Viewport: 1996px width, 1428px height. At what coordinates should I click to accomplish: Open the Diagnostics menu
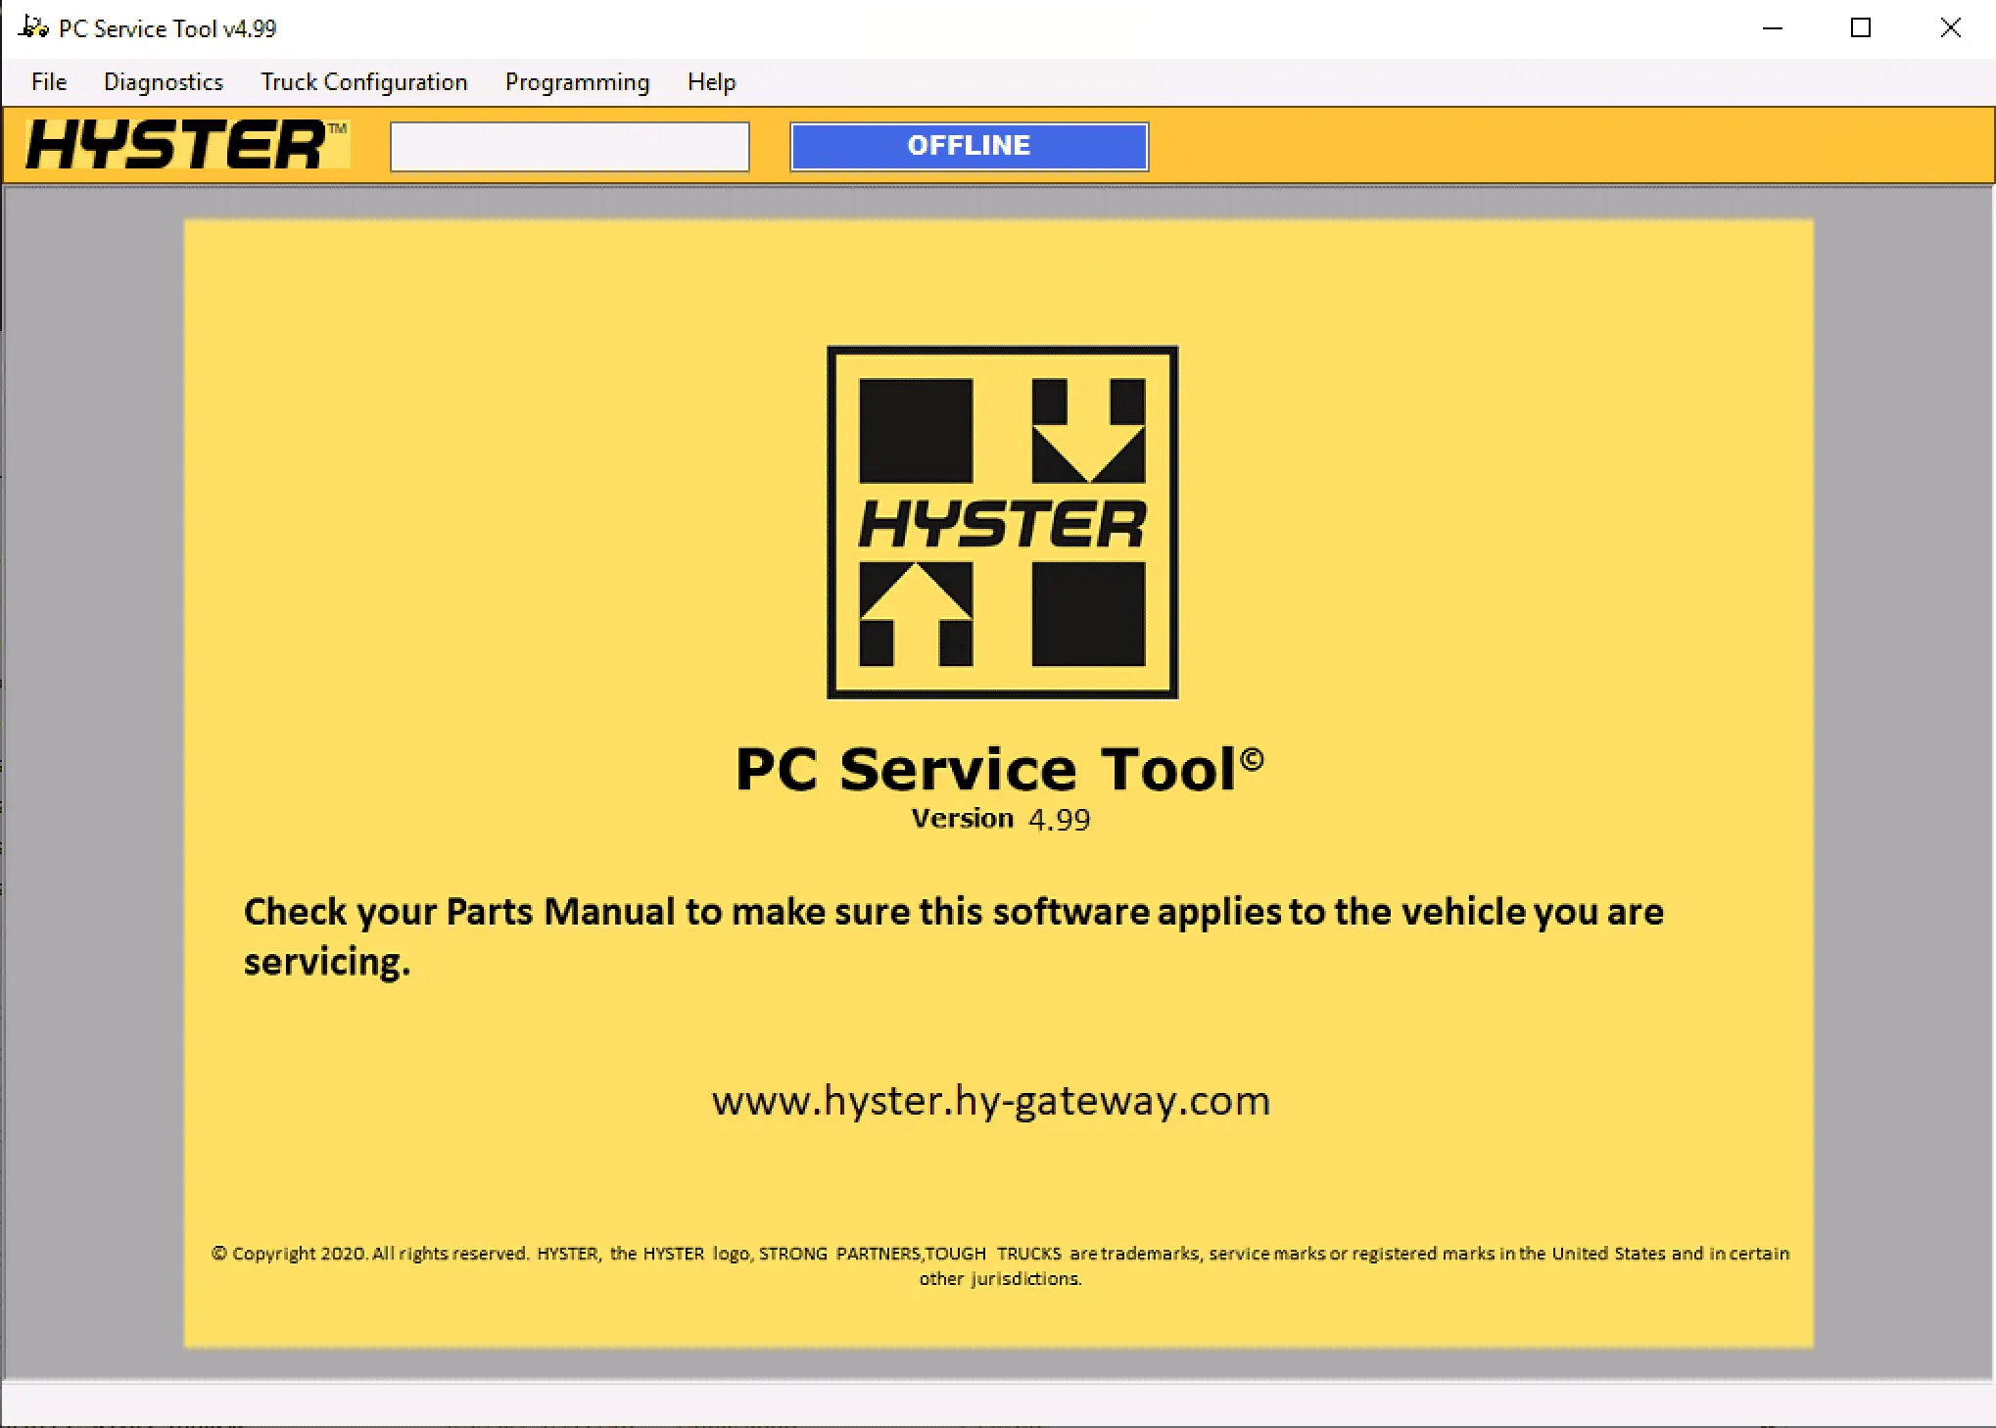164,82
